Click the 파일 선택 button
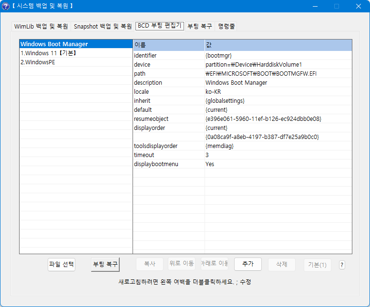Screen dimensions: 370x307 click(62, 264)
